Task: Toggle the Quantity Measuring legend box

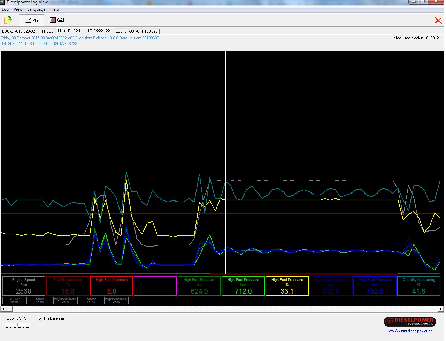Action: pyautogui.click(x=418, y=286)
